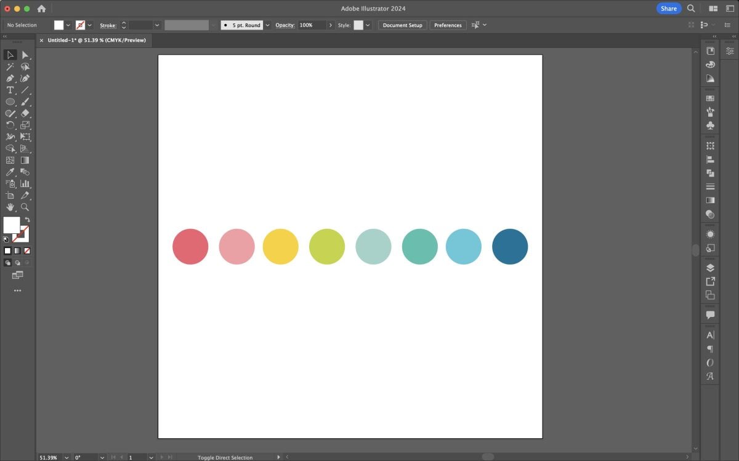Screen dimensions: 739x461
Task: Open zoom level dropdown at 51.39%
Action: click(66, 457)
